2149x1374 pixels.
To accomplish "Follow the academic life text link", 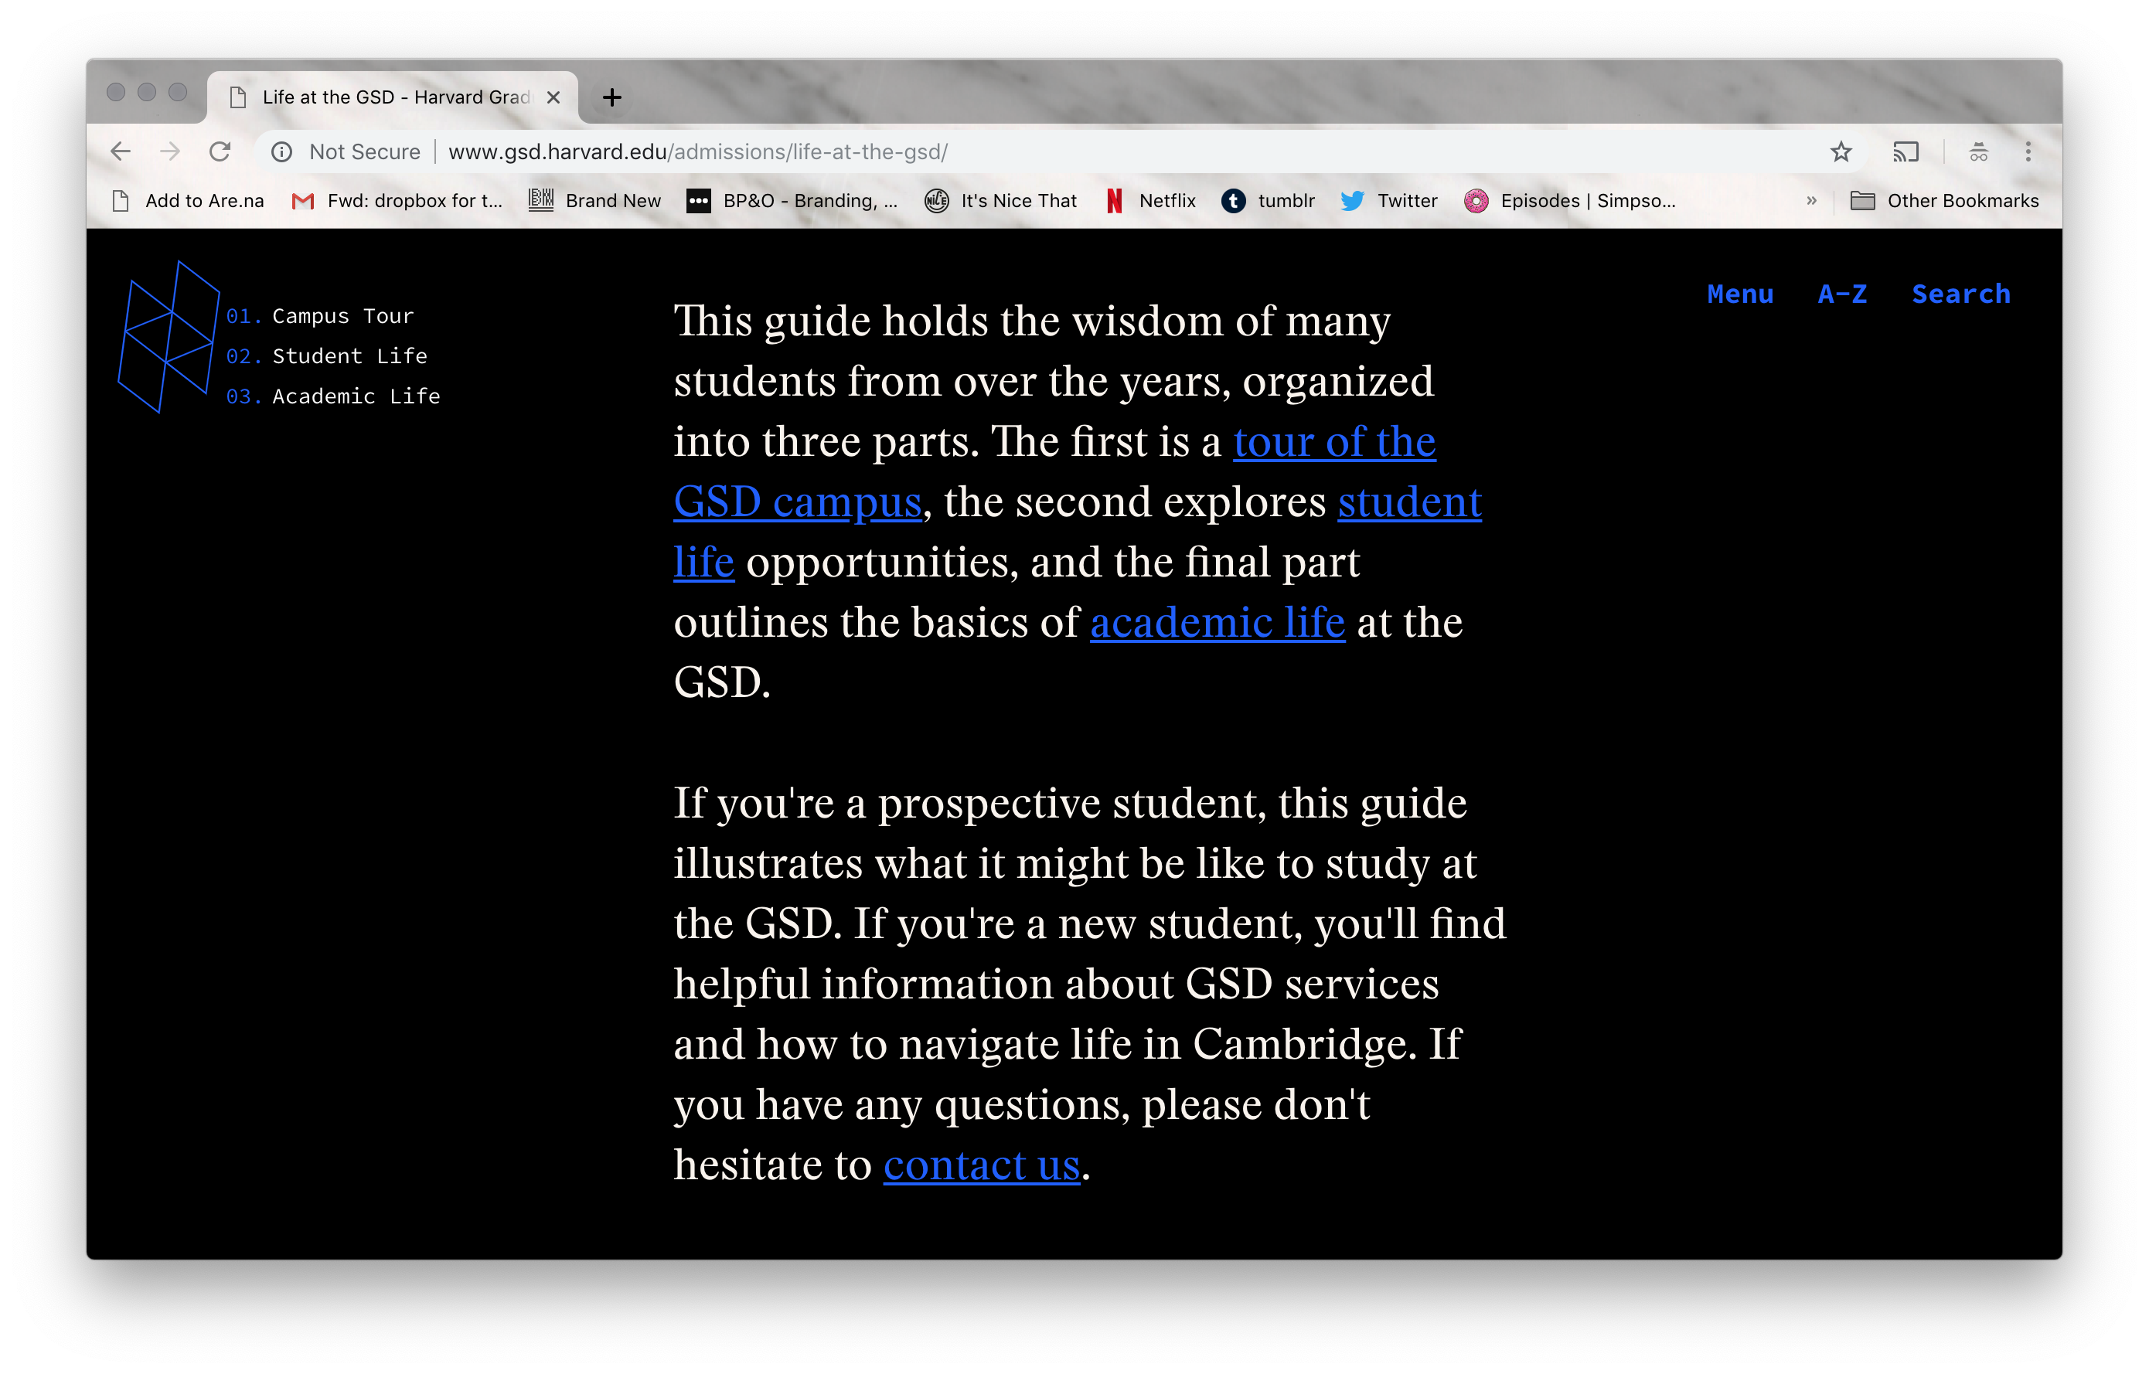I will tap(1218, 622).
